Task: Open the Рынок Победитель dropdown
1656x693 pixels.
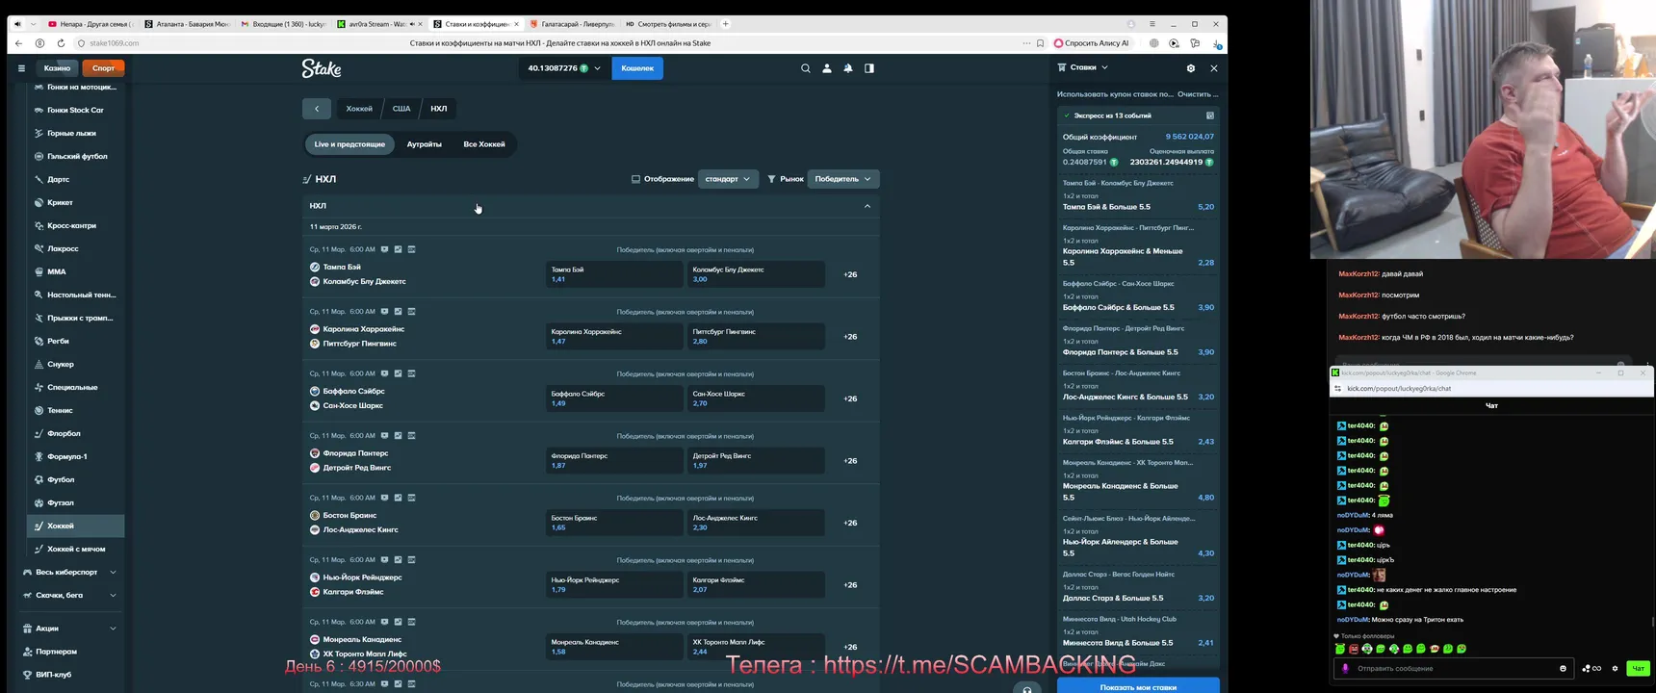Action: pyautogui.click(x=842, y=179)
